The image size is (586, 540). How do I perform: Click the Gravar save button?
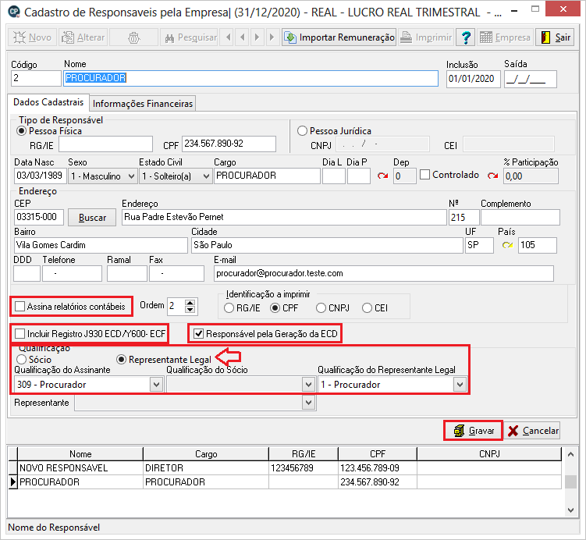tap(474, 431)
